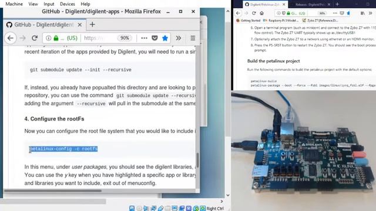
Task: Close the Releases - Digilent tab
Action: 329,4
